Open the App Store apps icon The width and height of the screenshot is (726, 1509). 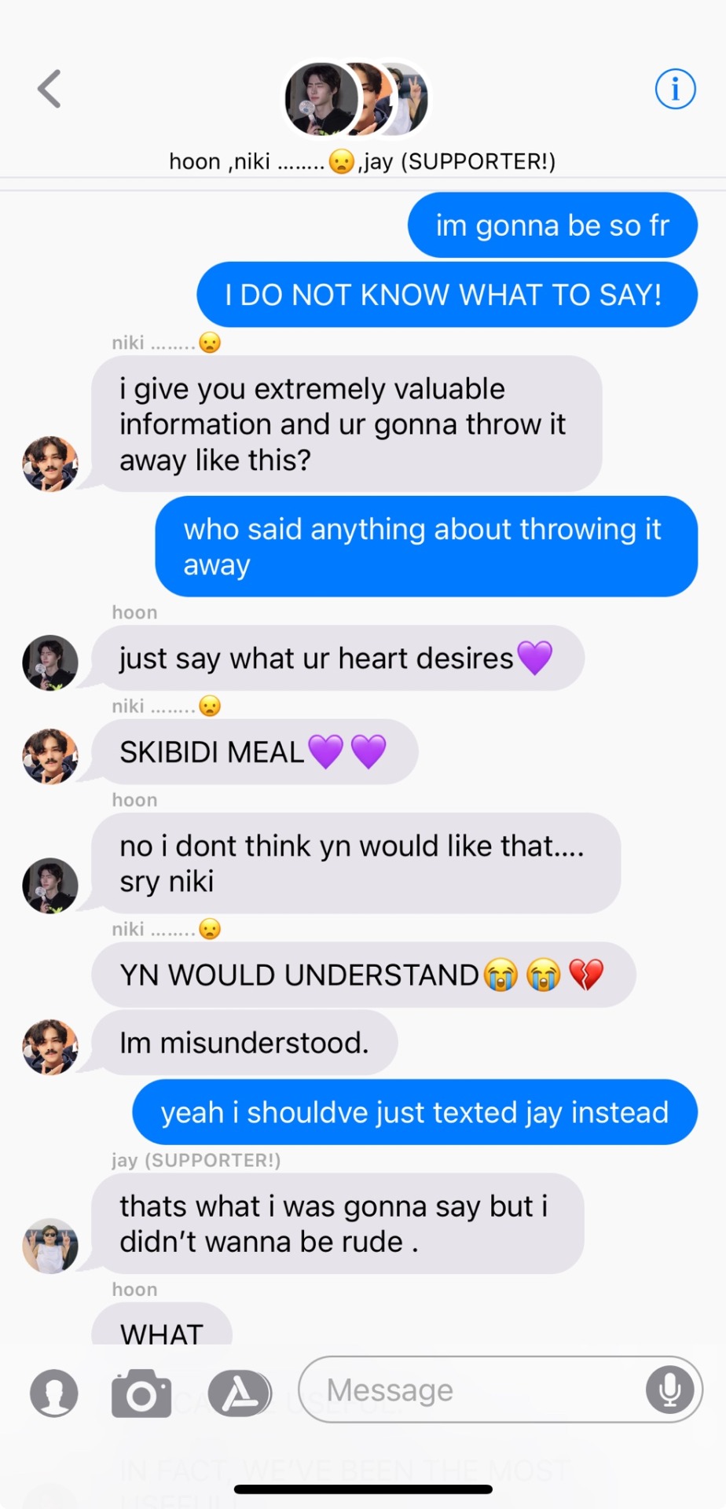pyautogui.click(x=240, y=1393)
